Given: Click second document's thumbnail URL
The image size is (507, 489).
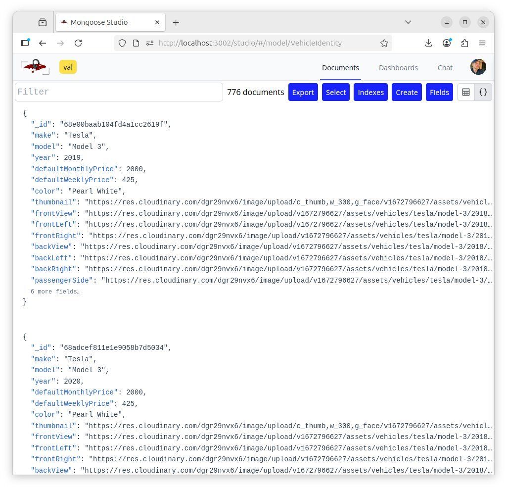Looking at the screenshot, I should (x=288, y=426).
